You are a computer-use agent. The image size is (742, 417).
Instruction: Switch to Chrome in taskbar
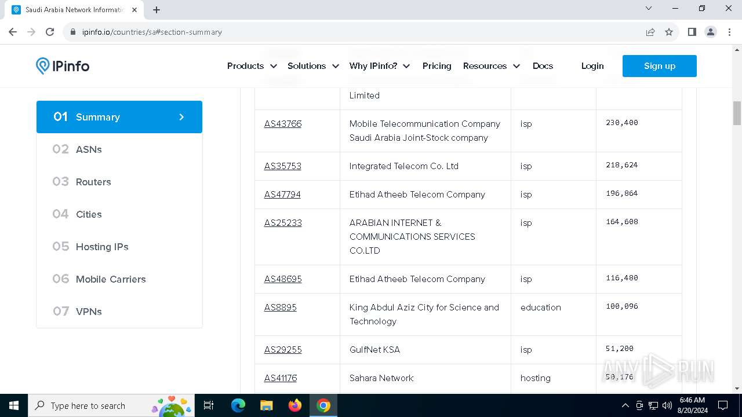click(323, 405)
